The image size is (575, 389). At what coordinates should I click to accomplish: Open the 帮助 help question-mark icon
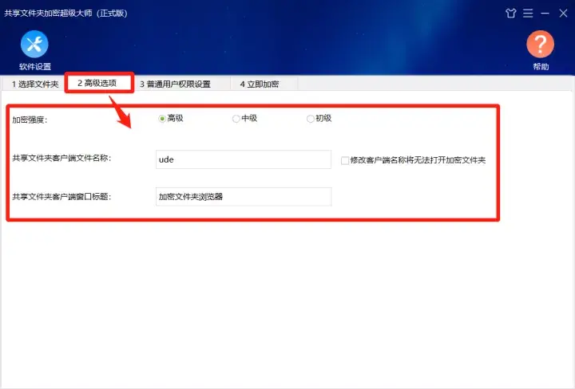[540, 45]
